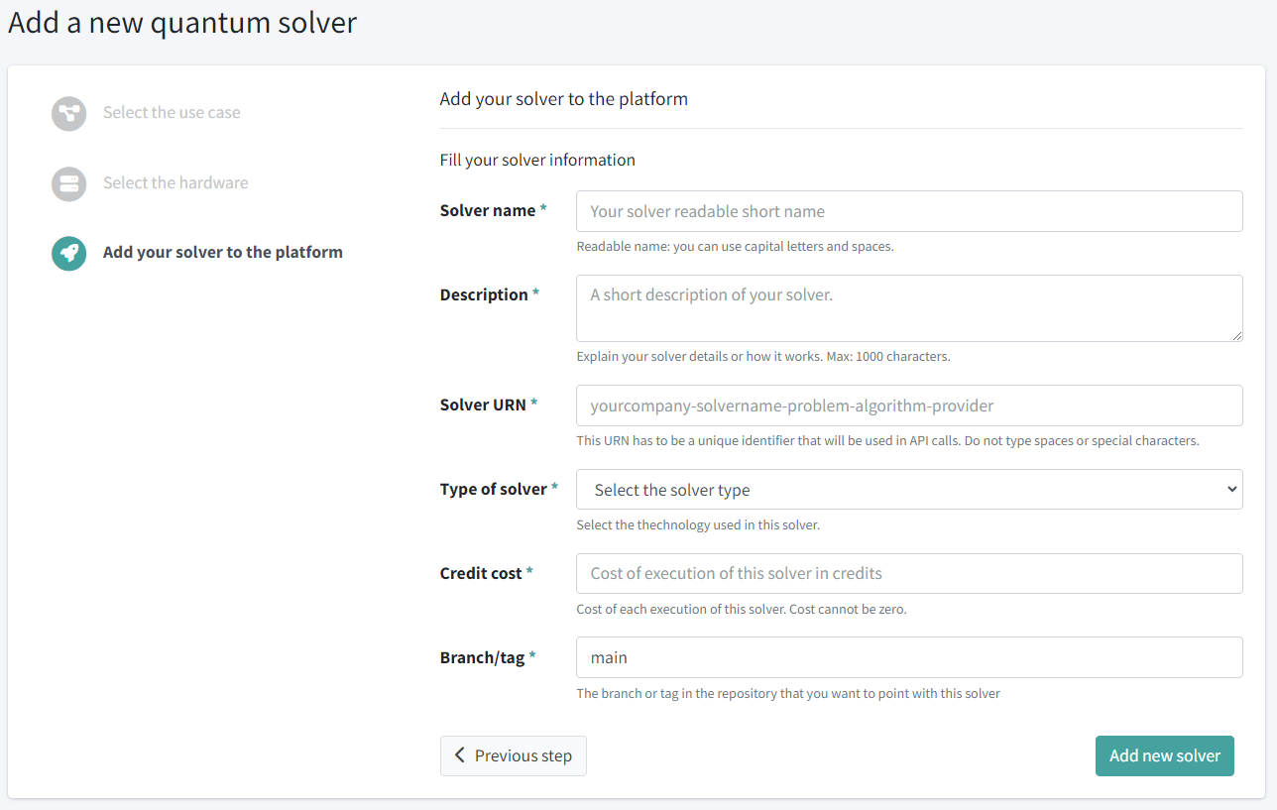Click the Solver URN text field
This screenshot has height=810, width=1277.
908,405
